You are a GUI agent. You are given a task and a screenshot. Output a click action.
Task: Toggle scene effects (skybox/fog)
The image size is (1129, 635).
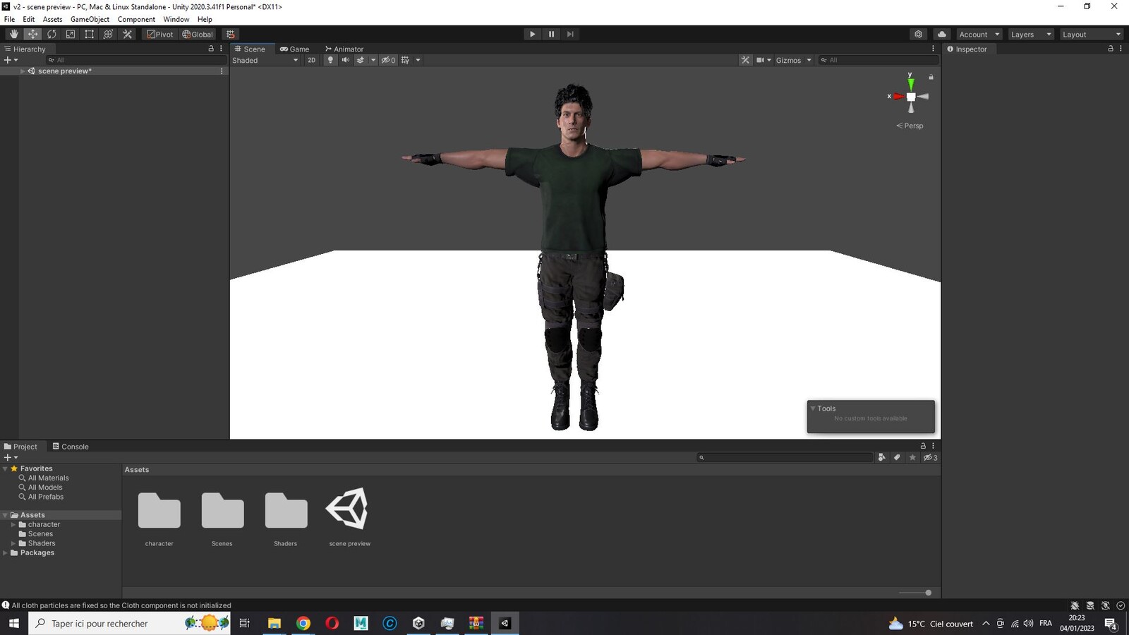click(x=360, y=60)
